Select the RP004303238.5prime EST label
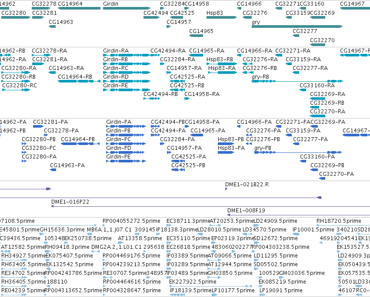 281,247
